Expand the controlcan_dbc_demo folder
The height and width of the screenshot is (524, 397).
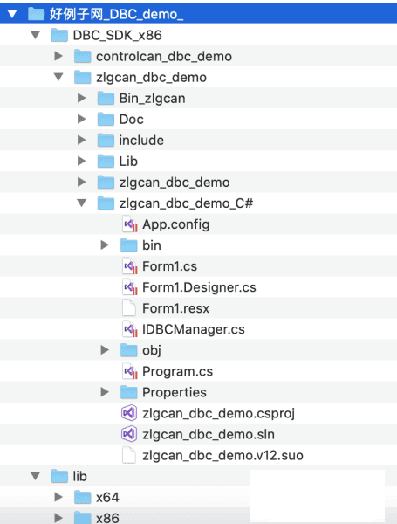(x=58, y=56)
